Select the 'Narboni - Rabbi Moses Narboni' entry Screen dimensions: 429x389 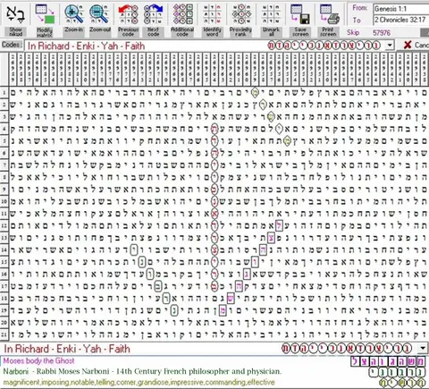pos(142,371)
